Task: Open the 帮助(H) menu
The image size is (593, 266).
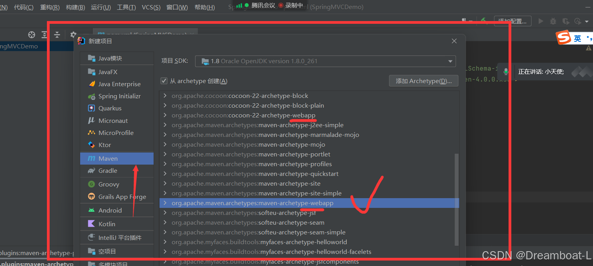Action: 204,7
